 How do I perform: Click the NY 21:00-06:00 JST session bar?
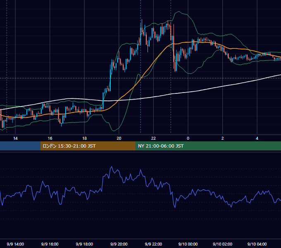208,146
